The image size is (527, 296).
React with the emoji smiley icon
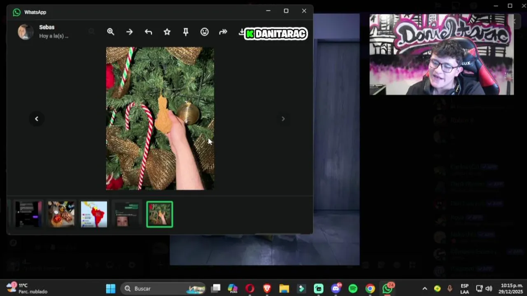tap(205, 32)
